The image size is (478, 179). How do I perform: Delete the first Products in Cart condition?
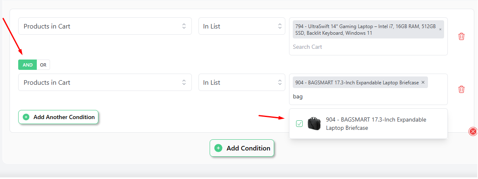pos(461,37)
